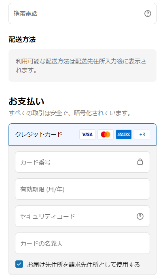Click the セキュリティコード input field

pyautogui.click(x=82, y=216)
